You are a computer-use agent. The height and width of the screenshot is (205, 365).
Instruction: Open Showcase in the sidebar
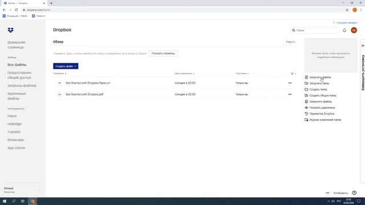(15, 140)
